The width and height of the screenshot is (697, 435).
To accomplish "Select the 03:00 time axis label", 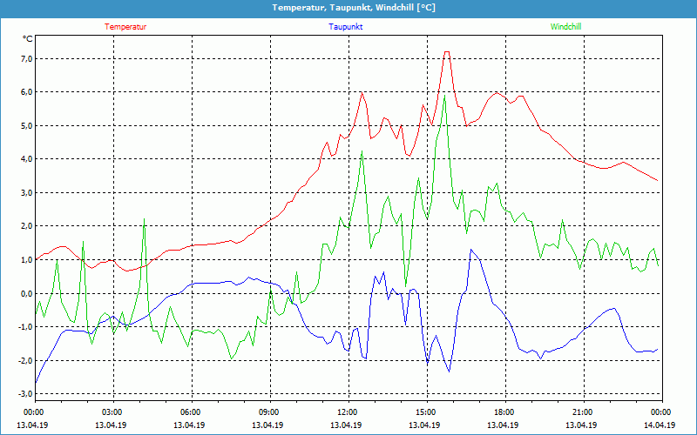I will point(112,412).
